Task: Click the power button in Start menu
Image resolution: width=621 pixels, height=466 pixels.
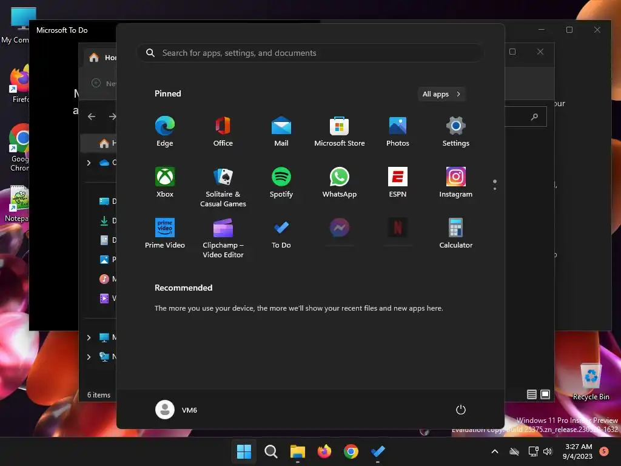Action: [461, 410]
